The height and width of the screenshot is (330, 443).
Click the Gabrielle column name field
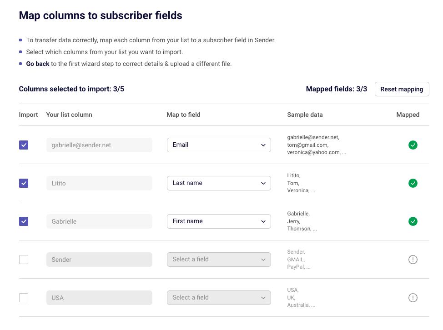100,221
